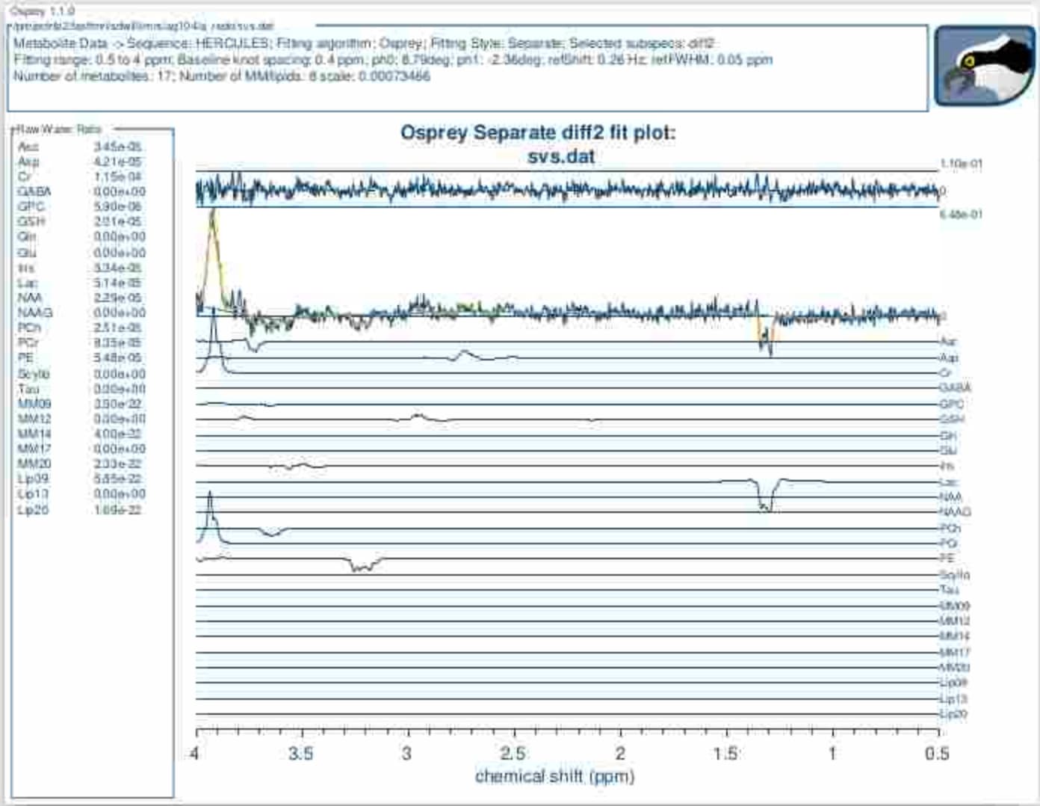Screen dimensions: 1040x806
Task: Click the residual trace at top of plot
Action: [568, 189]
